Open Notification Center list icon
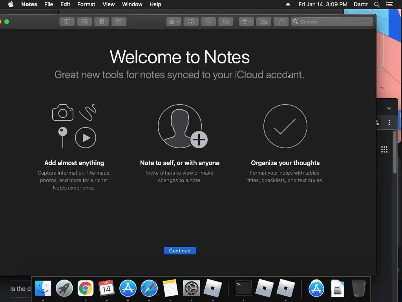 389,4
